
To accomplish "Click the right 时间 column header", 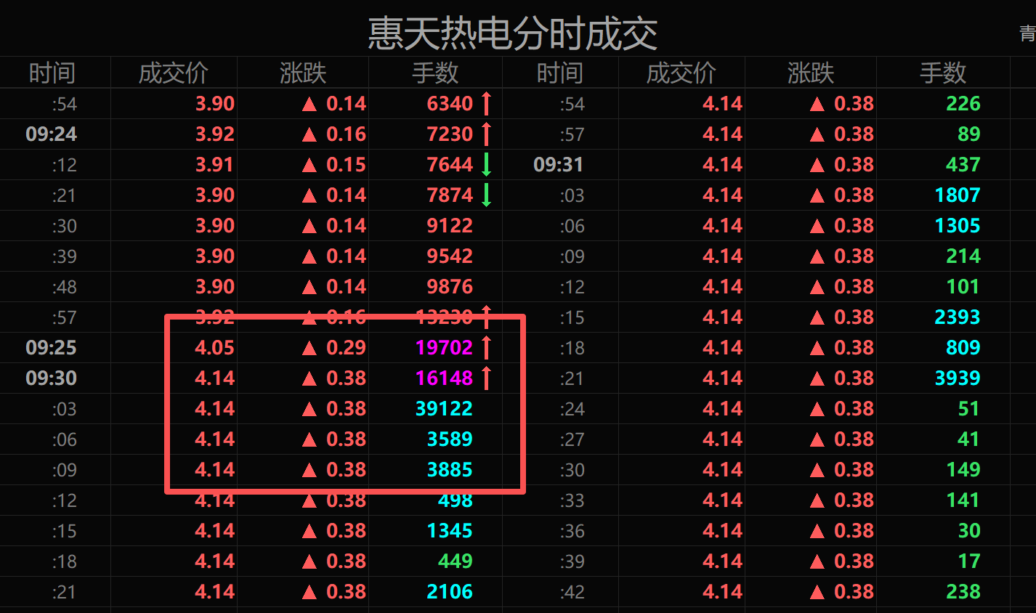I will pyautogui.click(x=559, y=73).
